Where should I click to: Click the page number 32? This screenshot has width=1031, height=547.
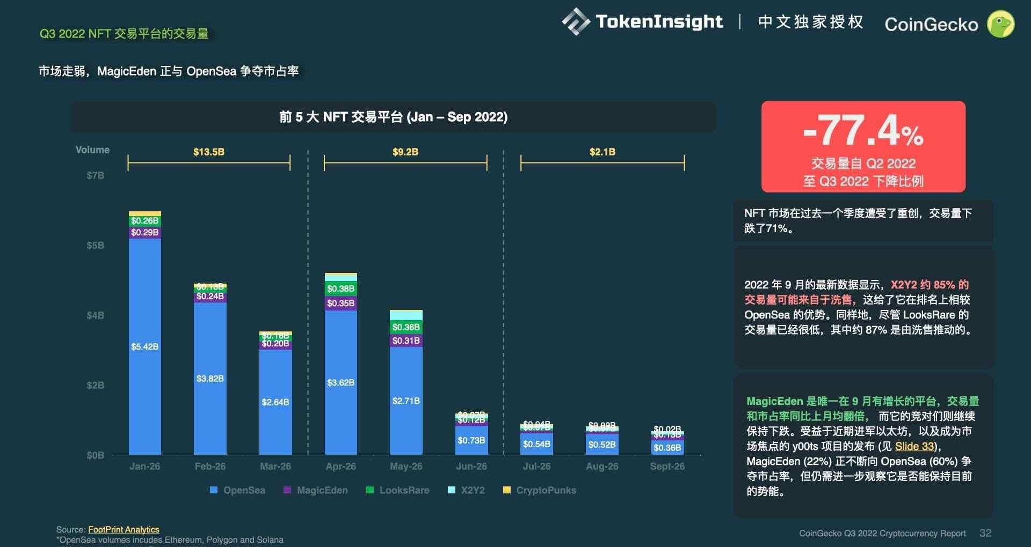tap(985, 533)
